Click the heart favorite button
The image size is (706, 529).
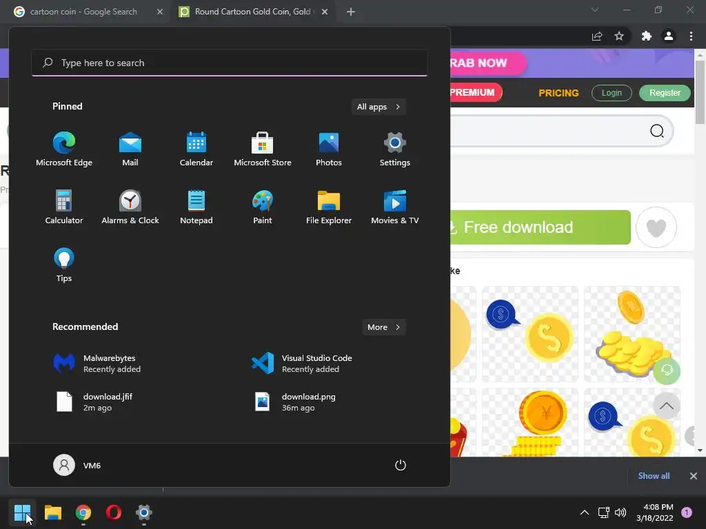[x=656, y=227]
